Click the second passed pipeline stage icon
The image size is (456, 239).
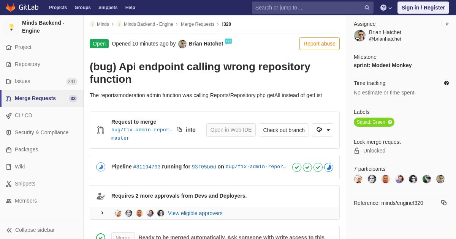tap(307, 167)
